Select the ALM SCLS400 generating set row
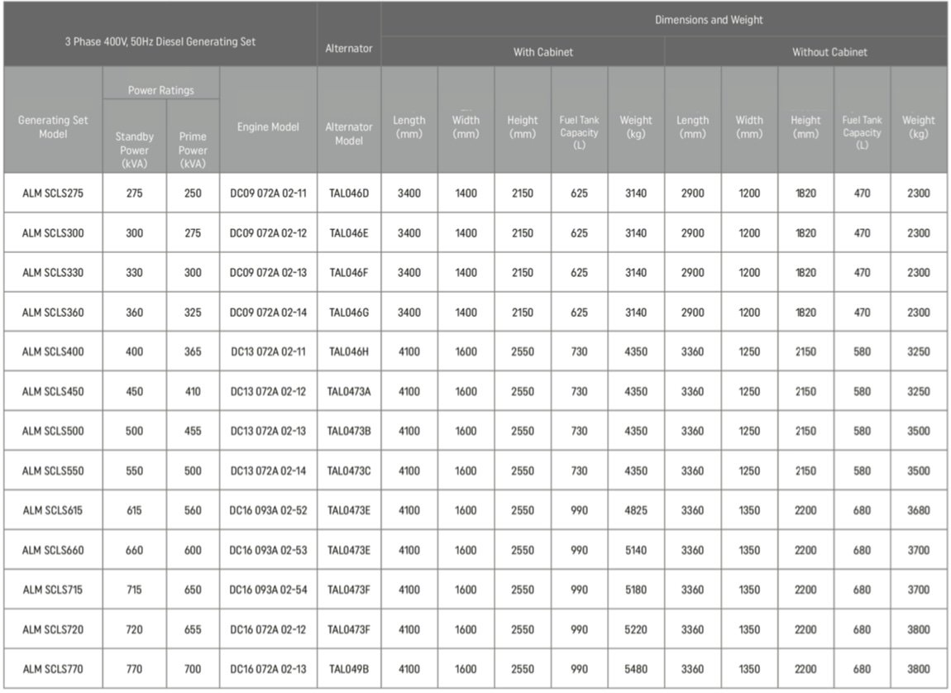This screenshot has height=693, width=951. coord(53,351)
